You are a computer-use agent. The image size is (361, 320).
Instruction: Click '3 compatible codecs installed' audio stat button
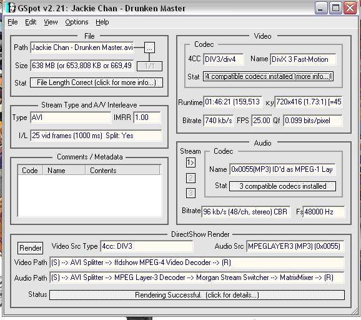[x=282, y=186]
